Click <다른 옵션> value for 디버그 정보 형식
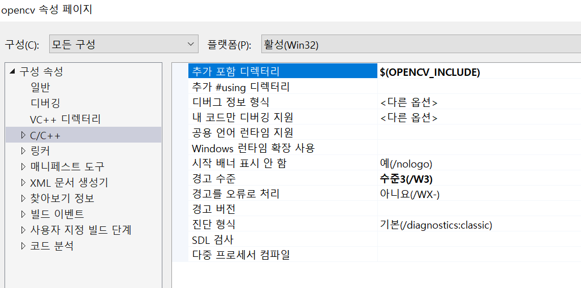The height and width of the screenshot is (288, 581). tap(479, 101)
